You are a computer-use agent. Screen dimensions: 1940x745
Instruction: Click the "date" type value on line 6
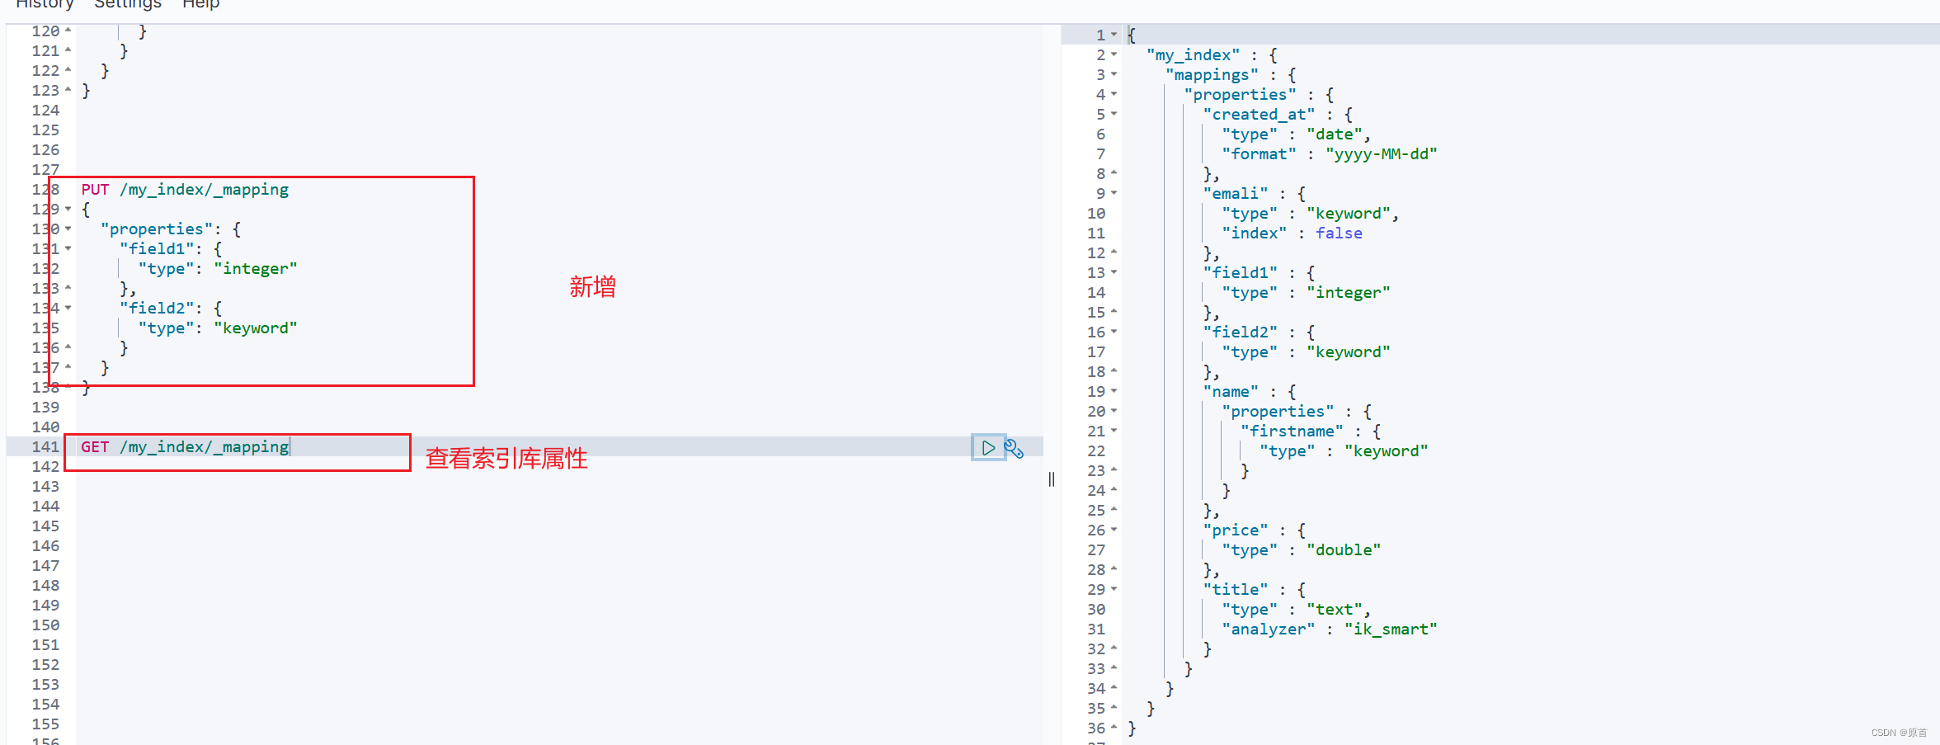click(x=1335, y=134)
